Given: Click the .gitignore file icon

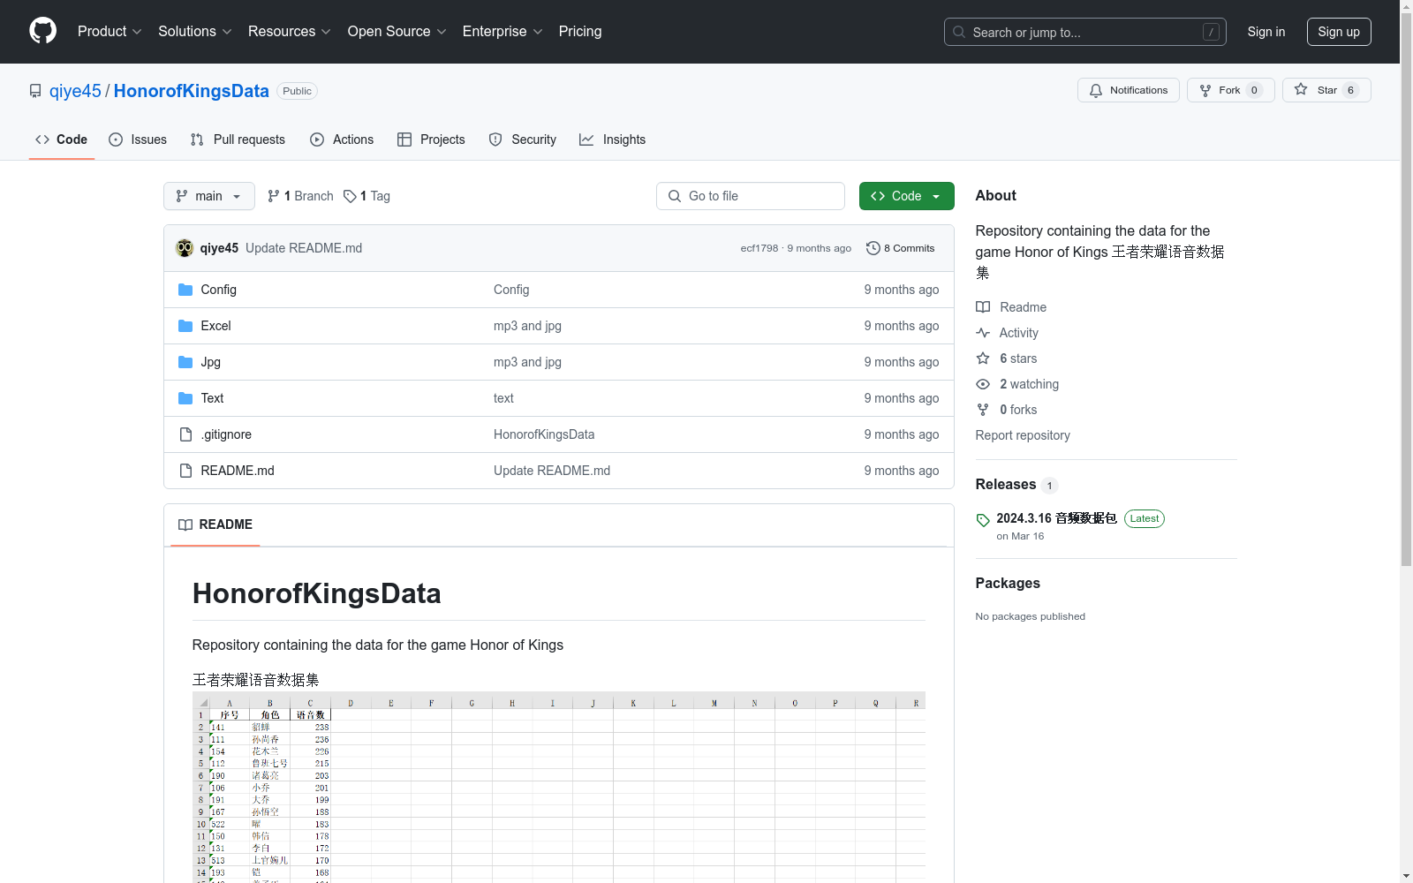Looking at the screenshot, I should (x=185, y=434).
